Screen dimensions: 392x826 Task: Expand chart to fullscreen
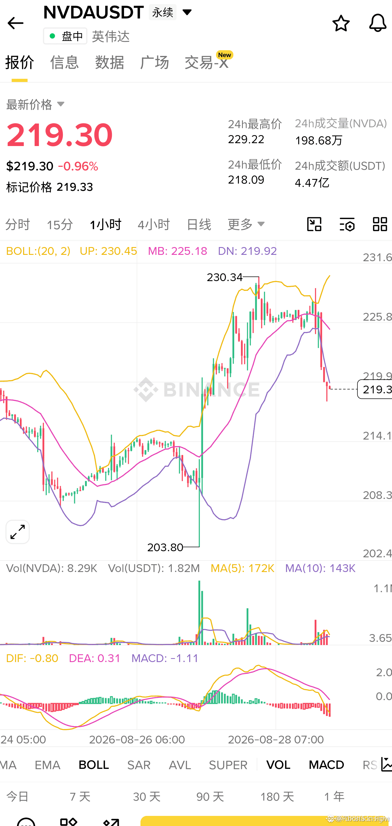[18, 532]
